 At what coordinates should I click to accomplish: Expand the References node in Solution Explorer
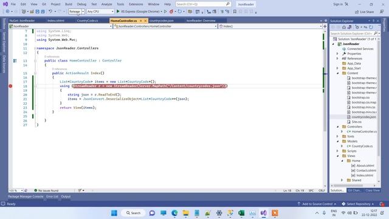point(337,58)
